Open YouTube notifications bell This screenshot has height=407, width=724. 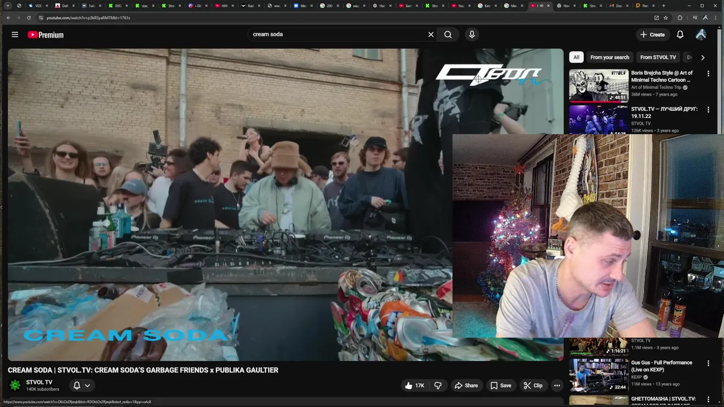tap(680, 34)
